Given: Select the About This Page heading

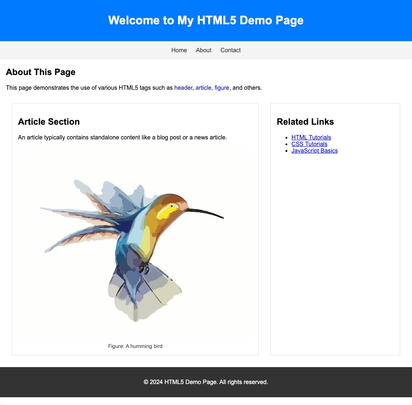Looking at the screenshot, I should pyautogui.click(x=40, y=72).
